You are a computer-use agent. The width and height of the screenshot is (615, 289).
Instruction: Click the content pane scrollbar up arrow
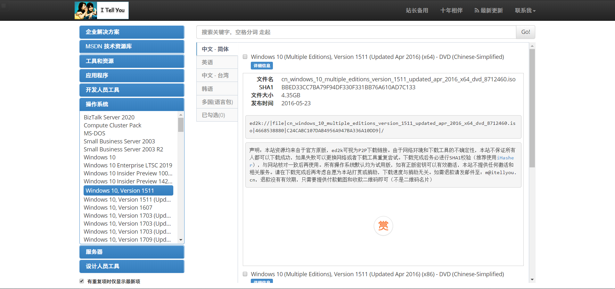point(532,46)
